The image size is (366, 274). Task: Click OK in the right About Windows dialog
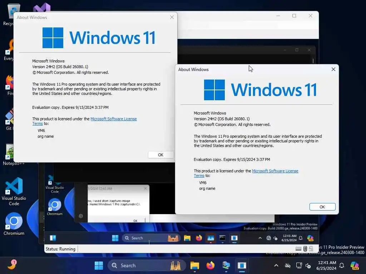[322, 207]
